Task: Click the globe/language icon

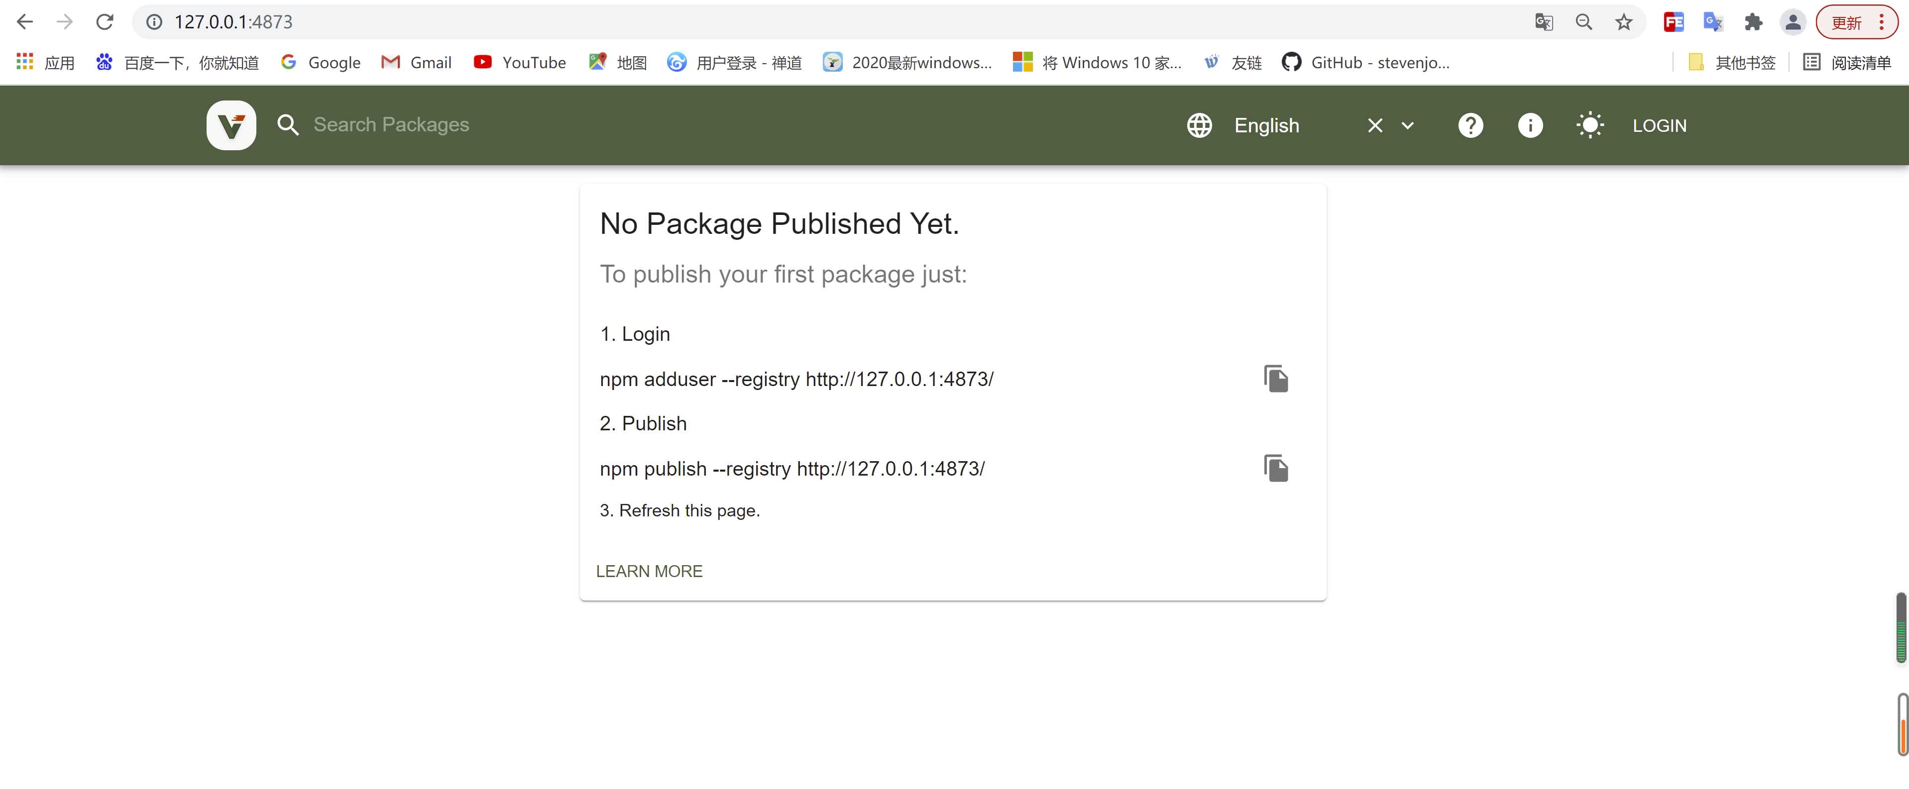Action: pos(1199,124)
